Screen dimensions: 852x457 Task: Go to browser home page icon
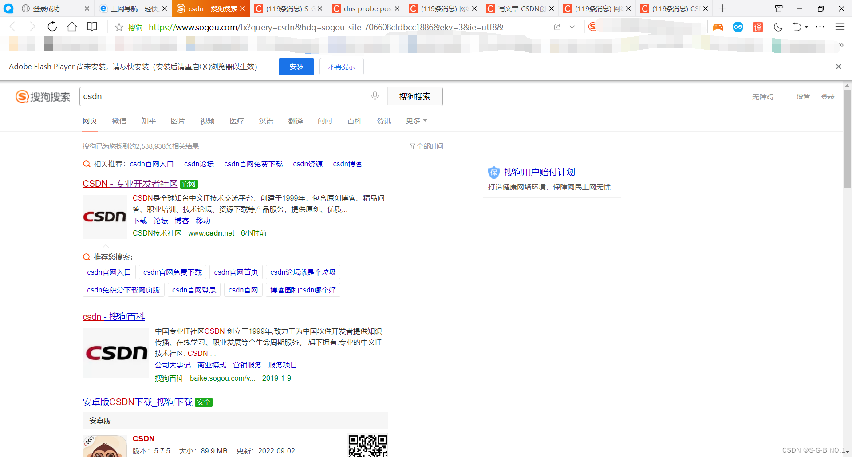coord(72,27)
